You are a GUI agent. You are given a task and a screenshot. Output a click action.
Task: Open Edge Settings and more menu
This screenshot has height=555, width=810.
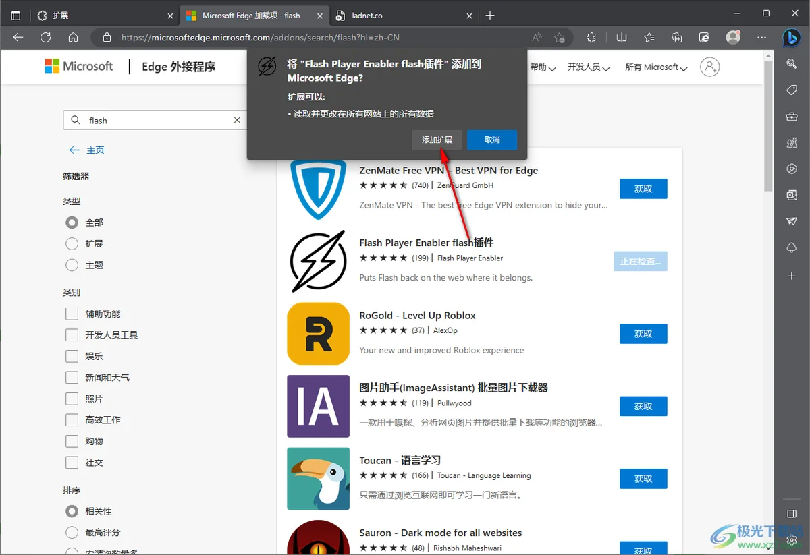[x=761, y=38]
